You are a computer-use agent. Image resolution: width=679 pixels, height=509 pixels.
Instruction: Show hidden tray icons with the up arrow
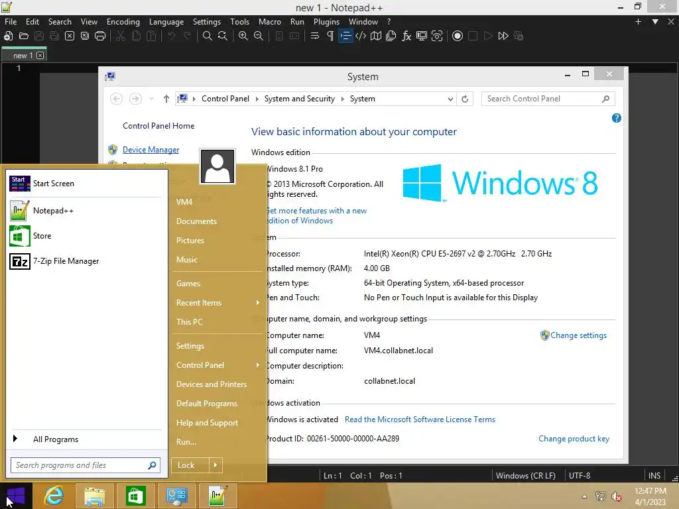[584, 496]
